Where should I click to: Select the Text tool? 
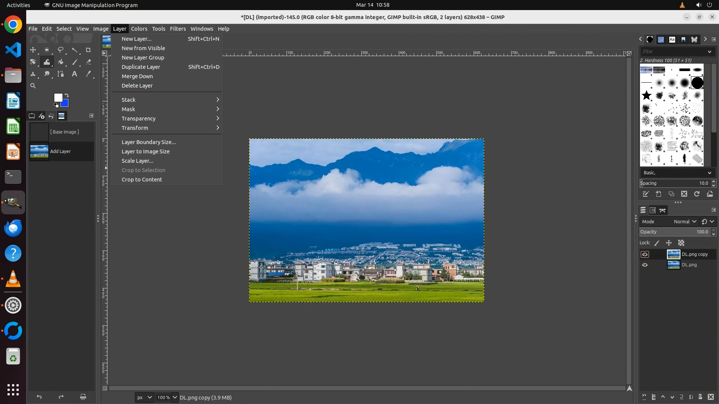pos(75,74)
